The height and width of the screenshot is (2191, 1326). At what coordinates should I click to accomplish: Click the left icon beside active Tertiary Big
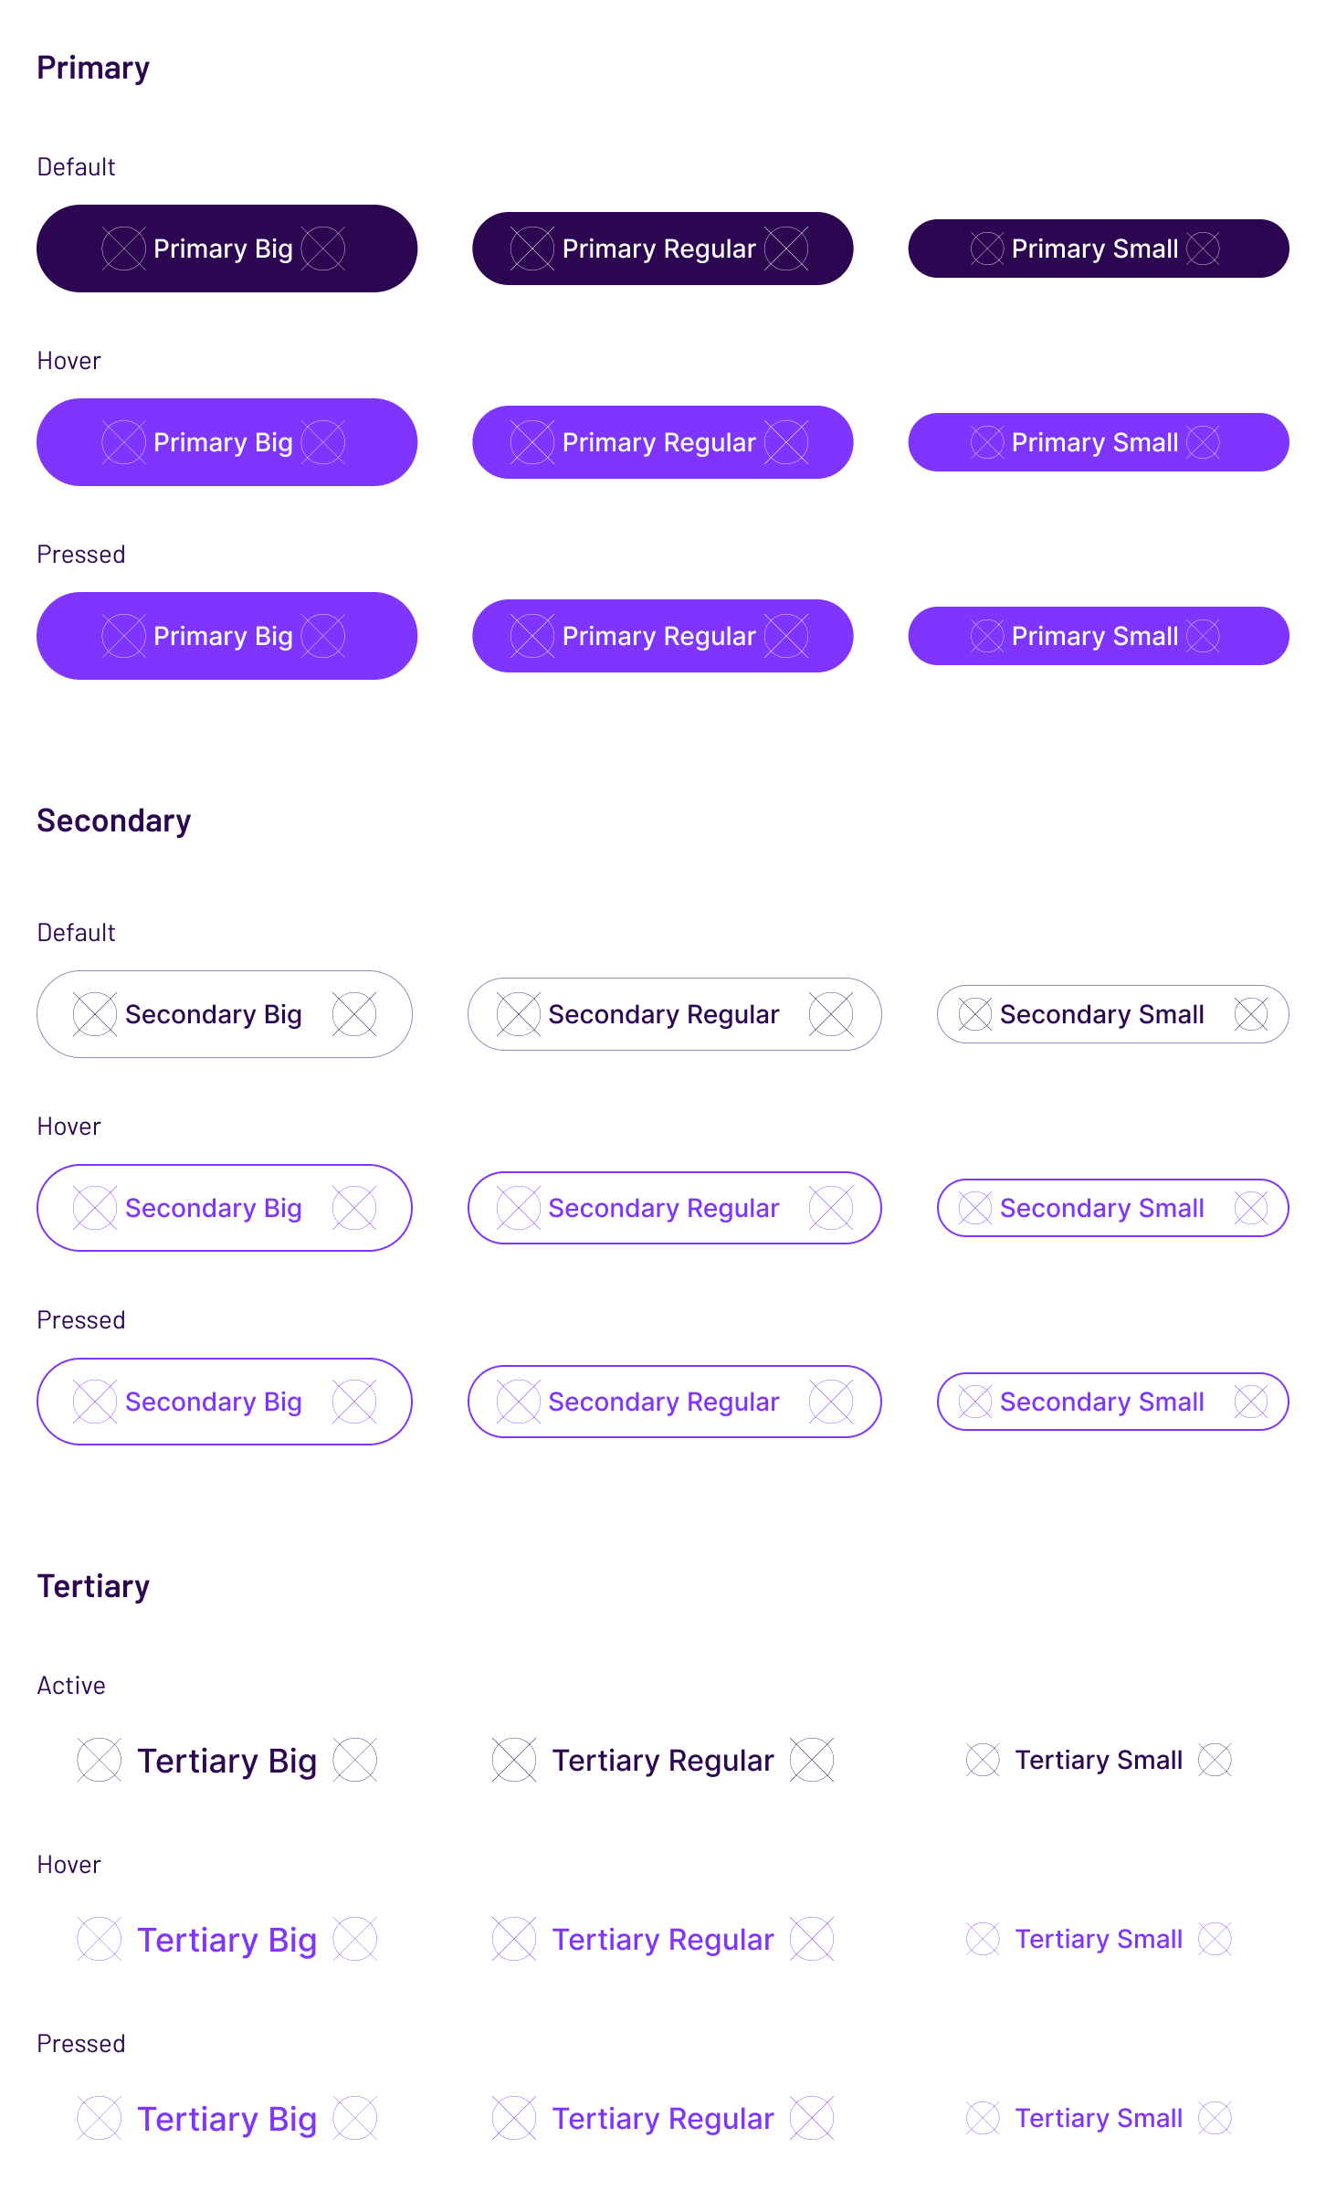[100, 1760]
